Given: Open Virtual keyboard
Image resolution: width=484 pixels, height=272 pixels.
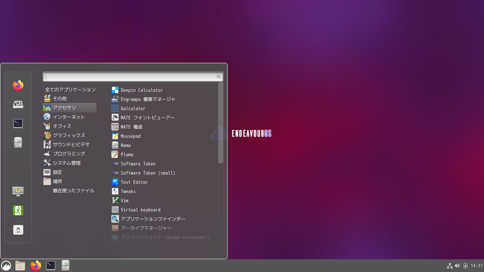Looking at the screenshot, I should point(136,210).
